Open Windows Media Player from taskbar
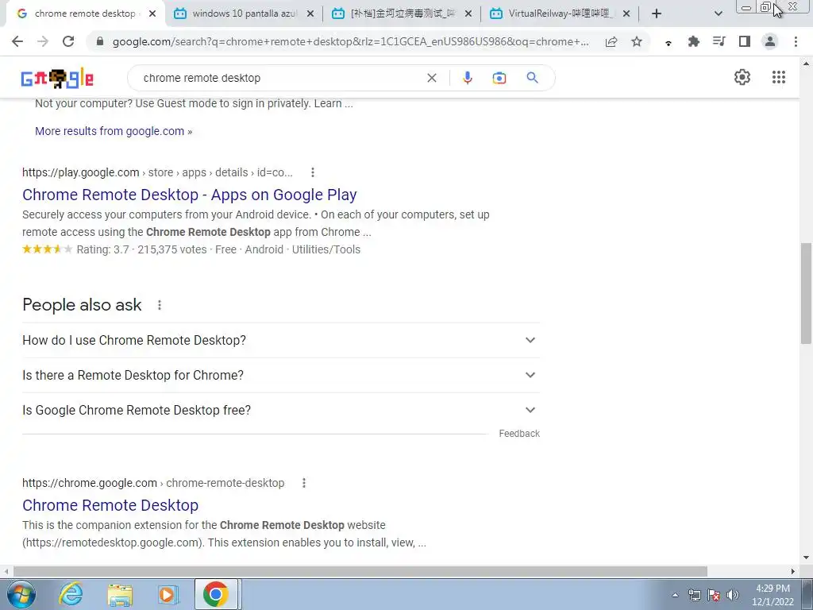813x610 pixels. point(168,595)
